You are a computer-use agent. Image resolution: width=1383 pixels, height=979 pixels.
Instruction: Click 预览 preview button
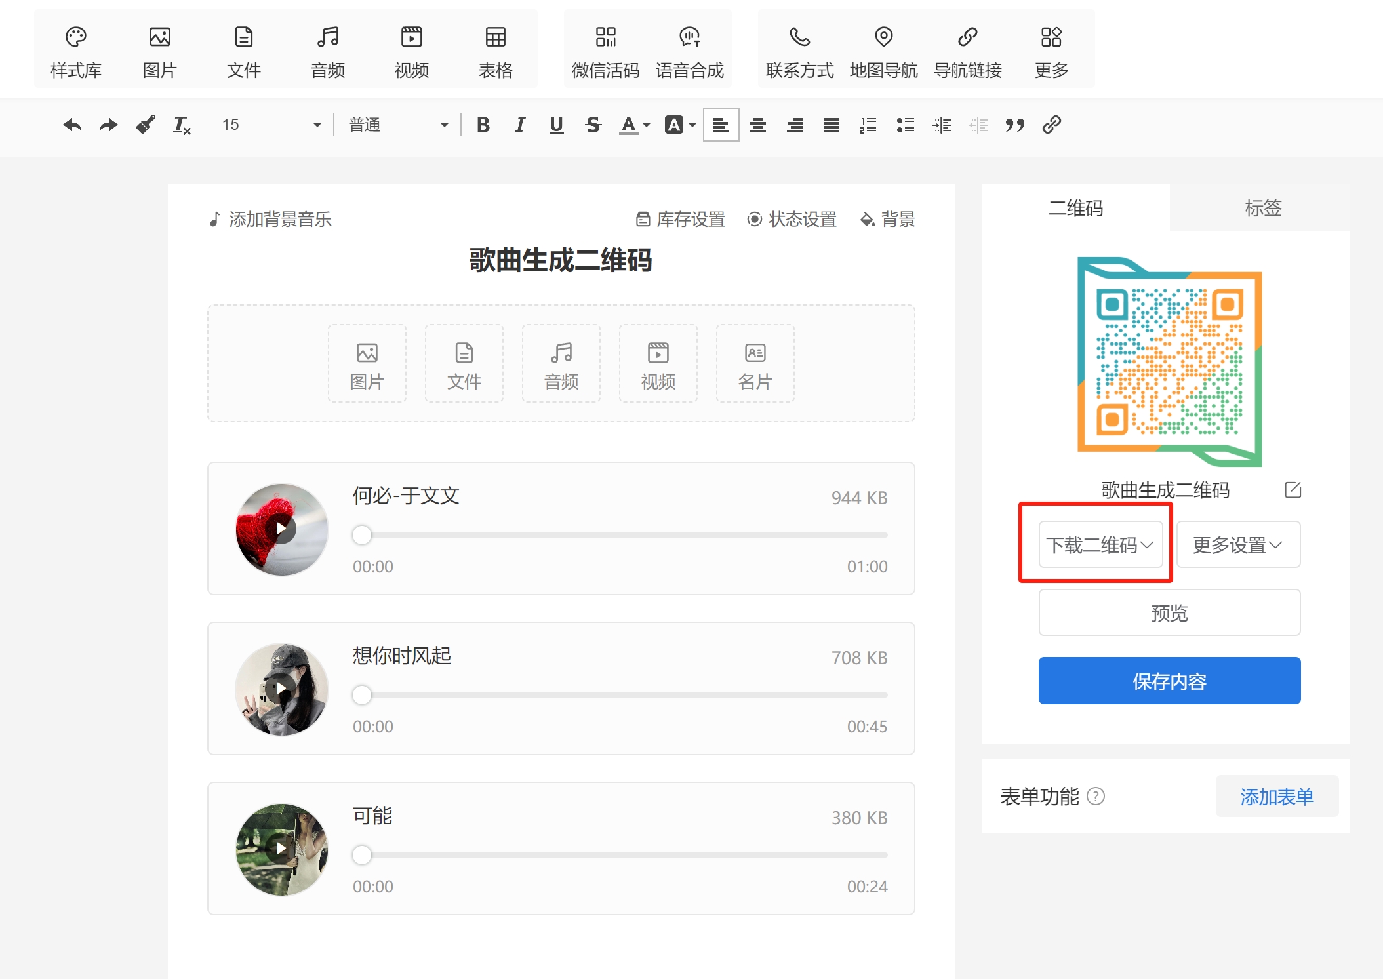click(x=1169, y=612)
